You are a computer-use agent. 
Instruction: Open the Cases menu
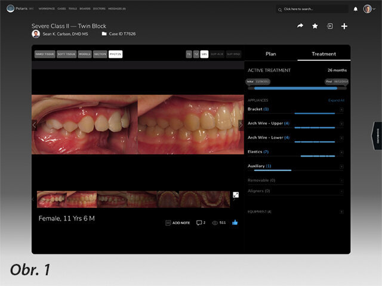pos(61,9)
